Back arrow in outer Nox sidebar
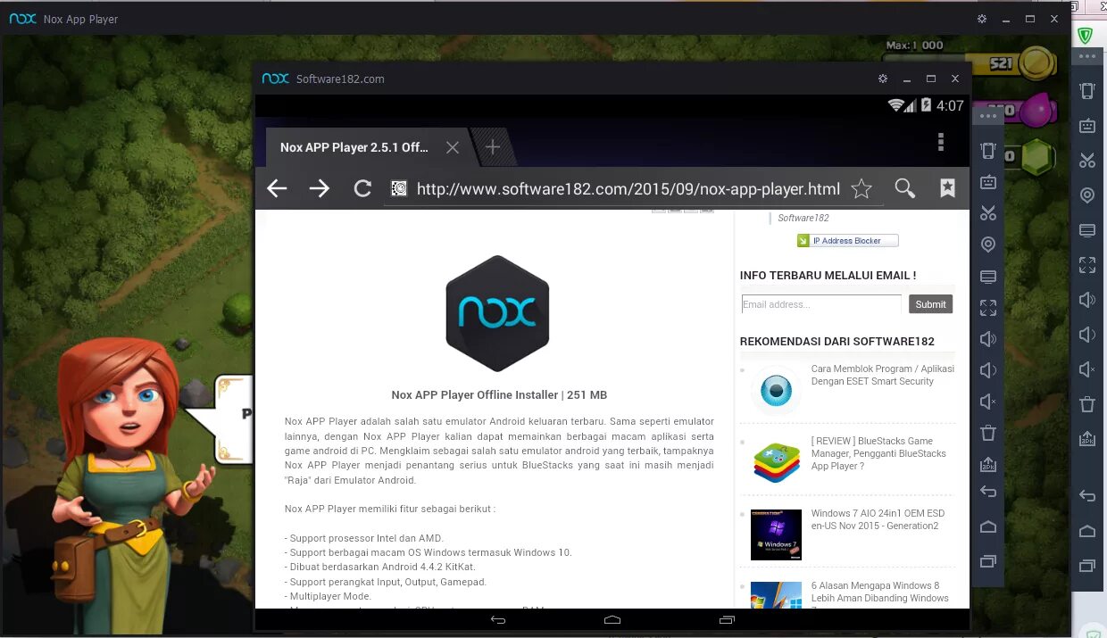This screenshot has height=638, width=1107. click(x=1087, y=495)
